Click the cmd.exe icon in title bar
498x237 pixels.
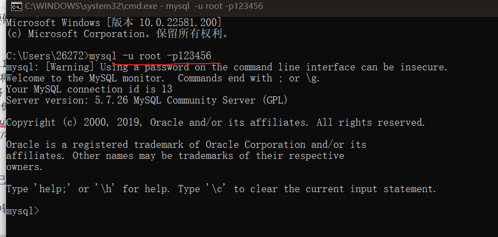17,7
